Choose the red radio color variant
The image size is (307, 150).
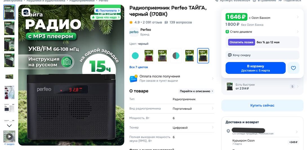click(149, 56)
